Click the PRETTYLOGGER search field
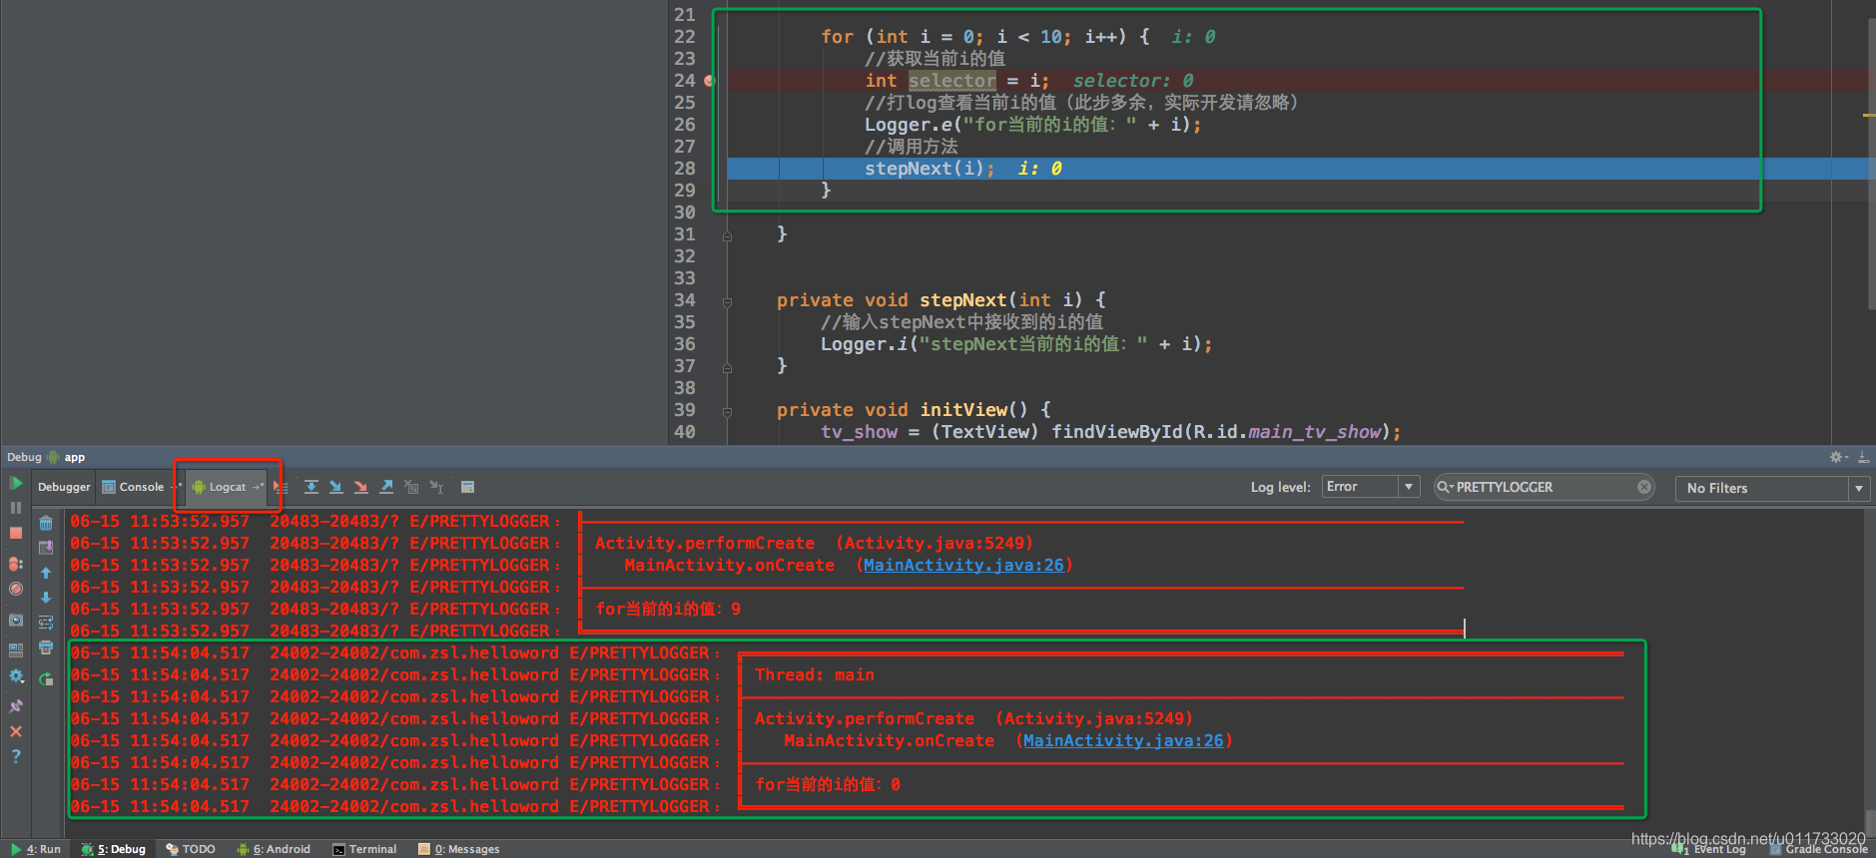The width and height of the screenshot is (1876, 858). (x=1544, y=487)
